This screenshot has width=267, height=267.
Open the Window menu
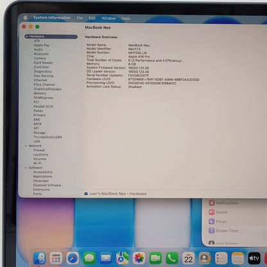tap(108, 19)
